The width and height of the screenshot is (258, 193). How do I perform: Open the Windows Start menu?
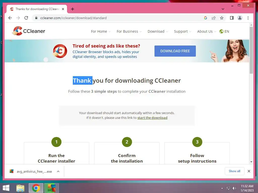tap(6, 188)
